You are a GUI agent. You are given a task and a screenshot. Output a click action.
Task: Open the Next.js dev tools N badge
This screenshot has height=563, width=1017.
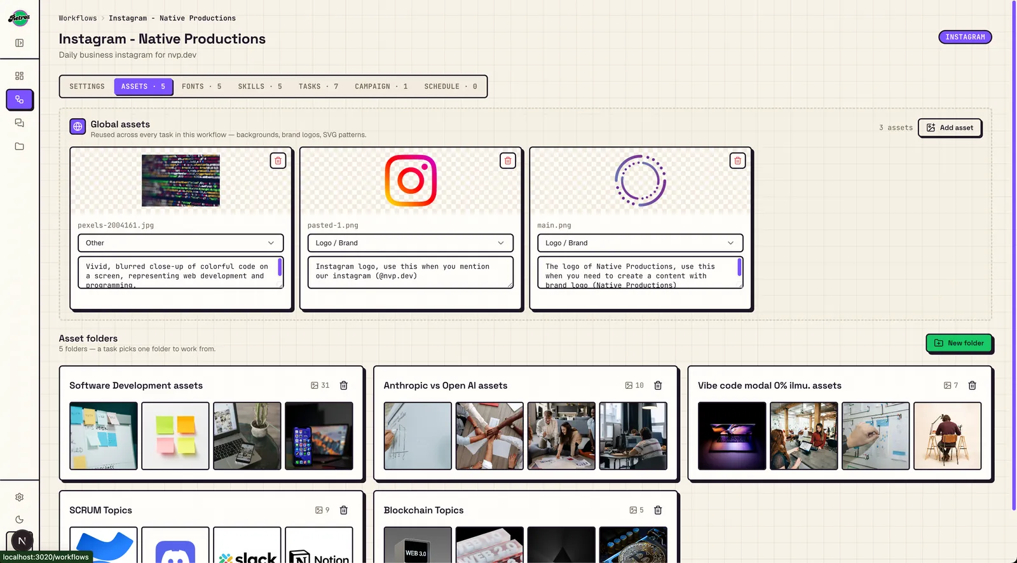tap(22, 541)
